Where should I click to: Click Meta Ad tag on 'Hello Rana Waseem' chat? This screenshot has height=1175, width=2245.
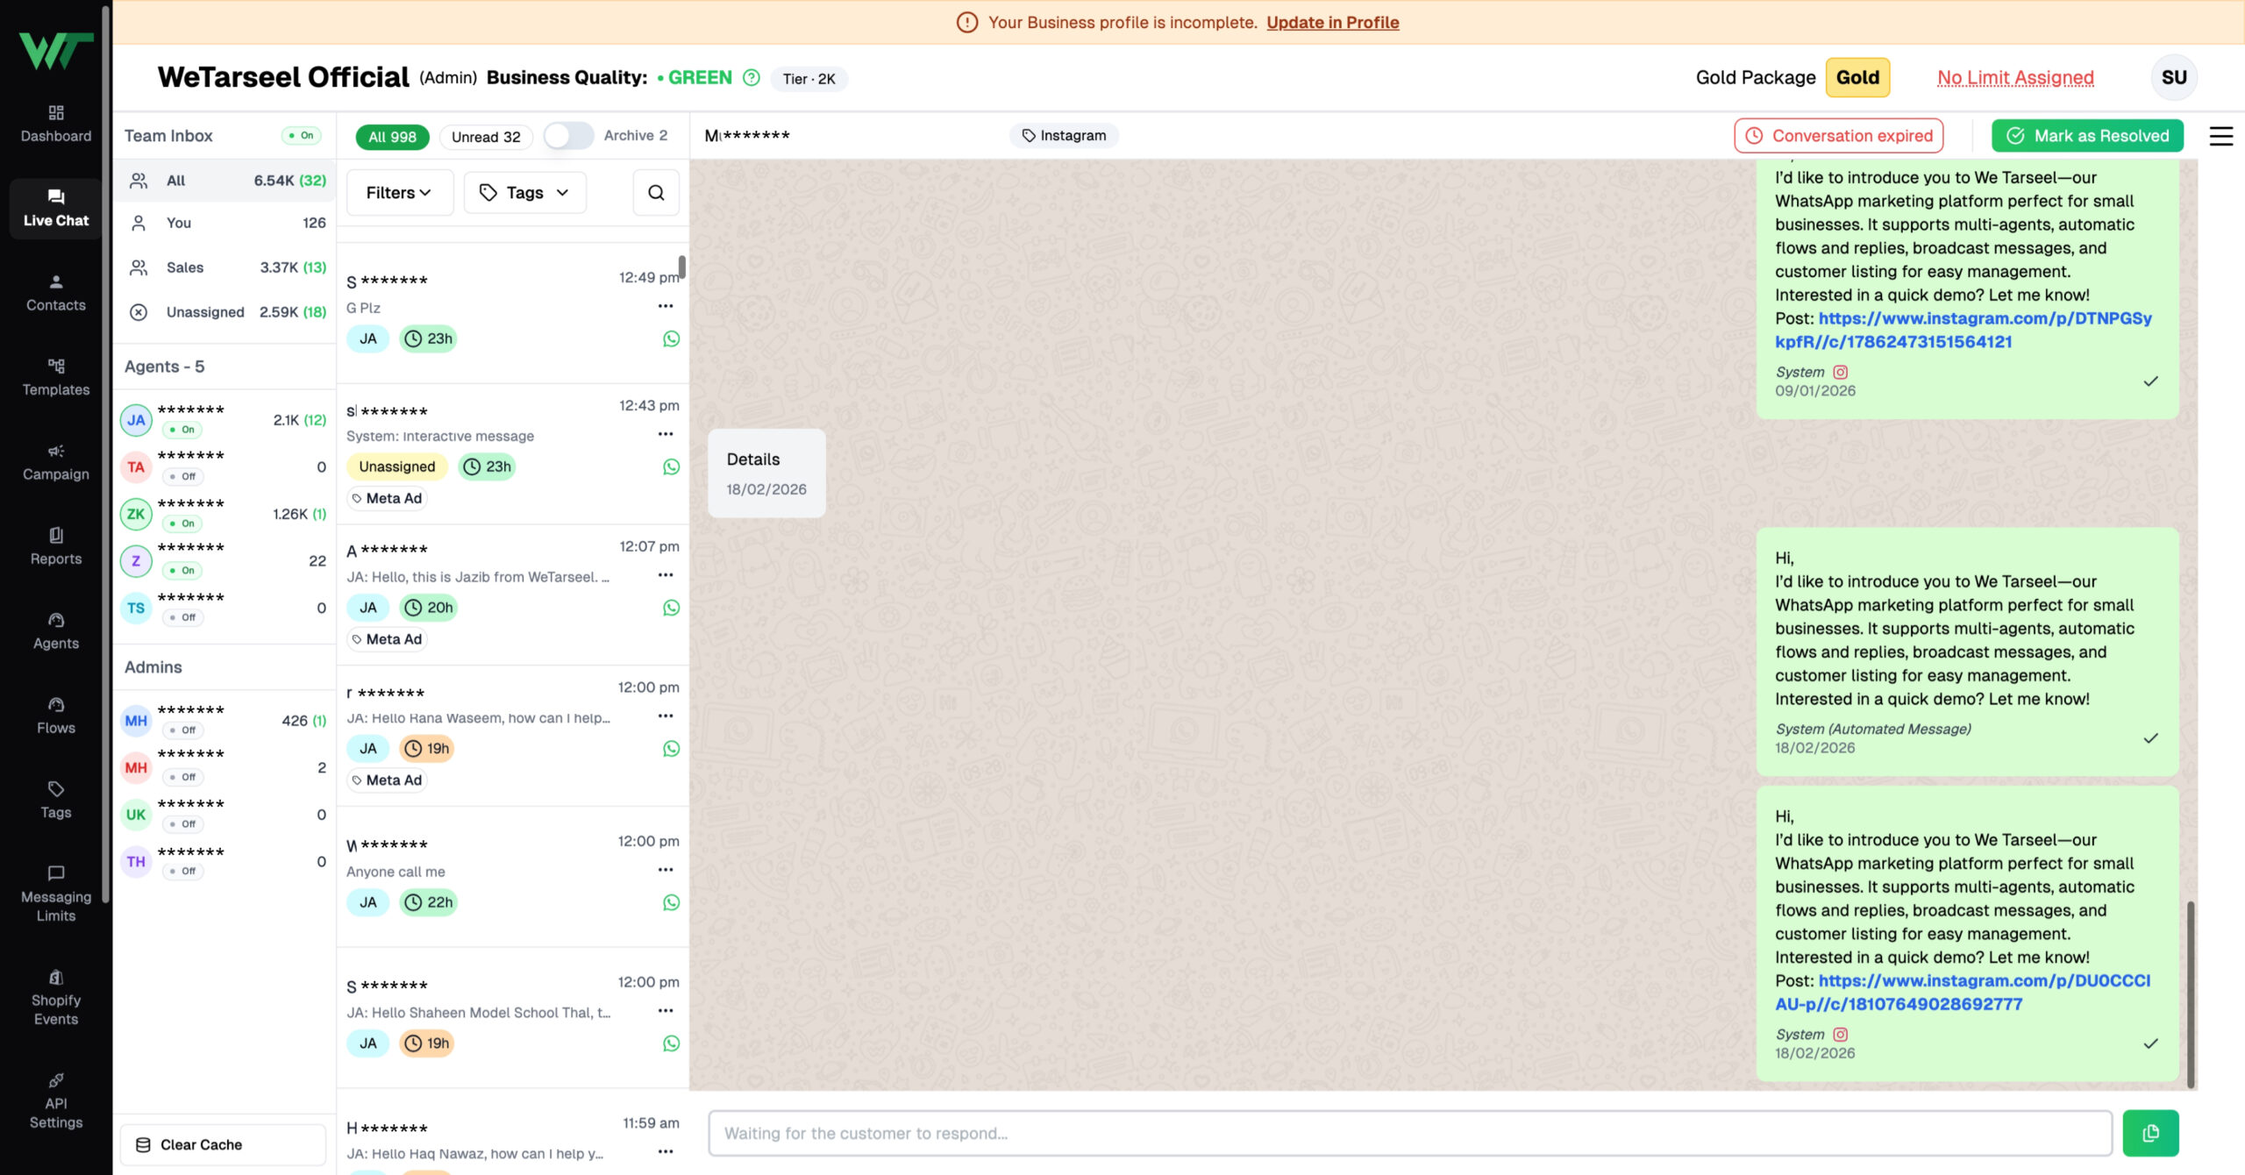pos(387,780)
